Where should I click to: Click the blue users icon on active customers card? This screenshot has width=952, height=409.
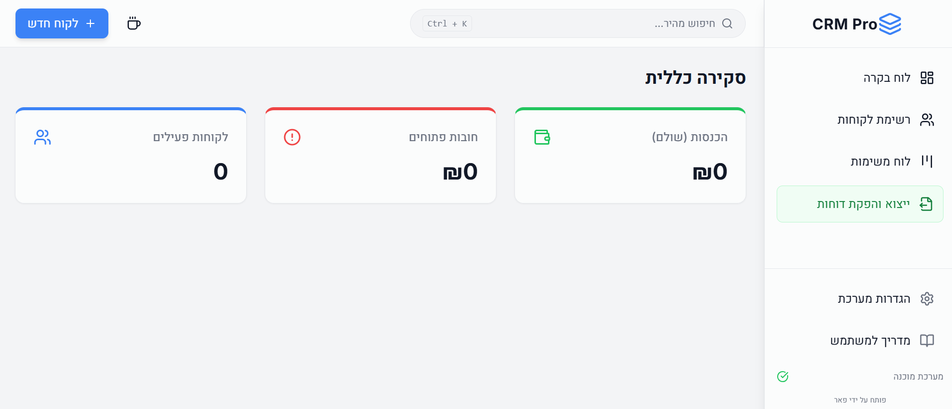(42, 137)
